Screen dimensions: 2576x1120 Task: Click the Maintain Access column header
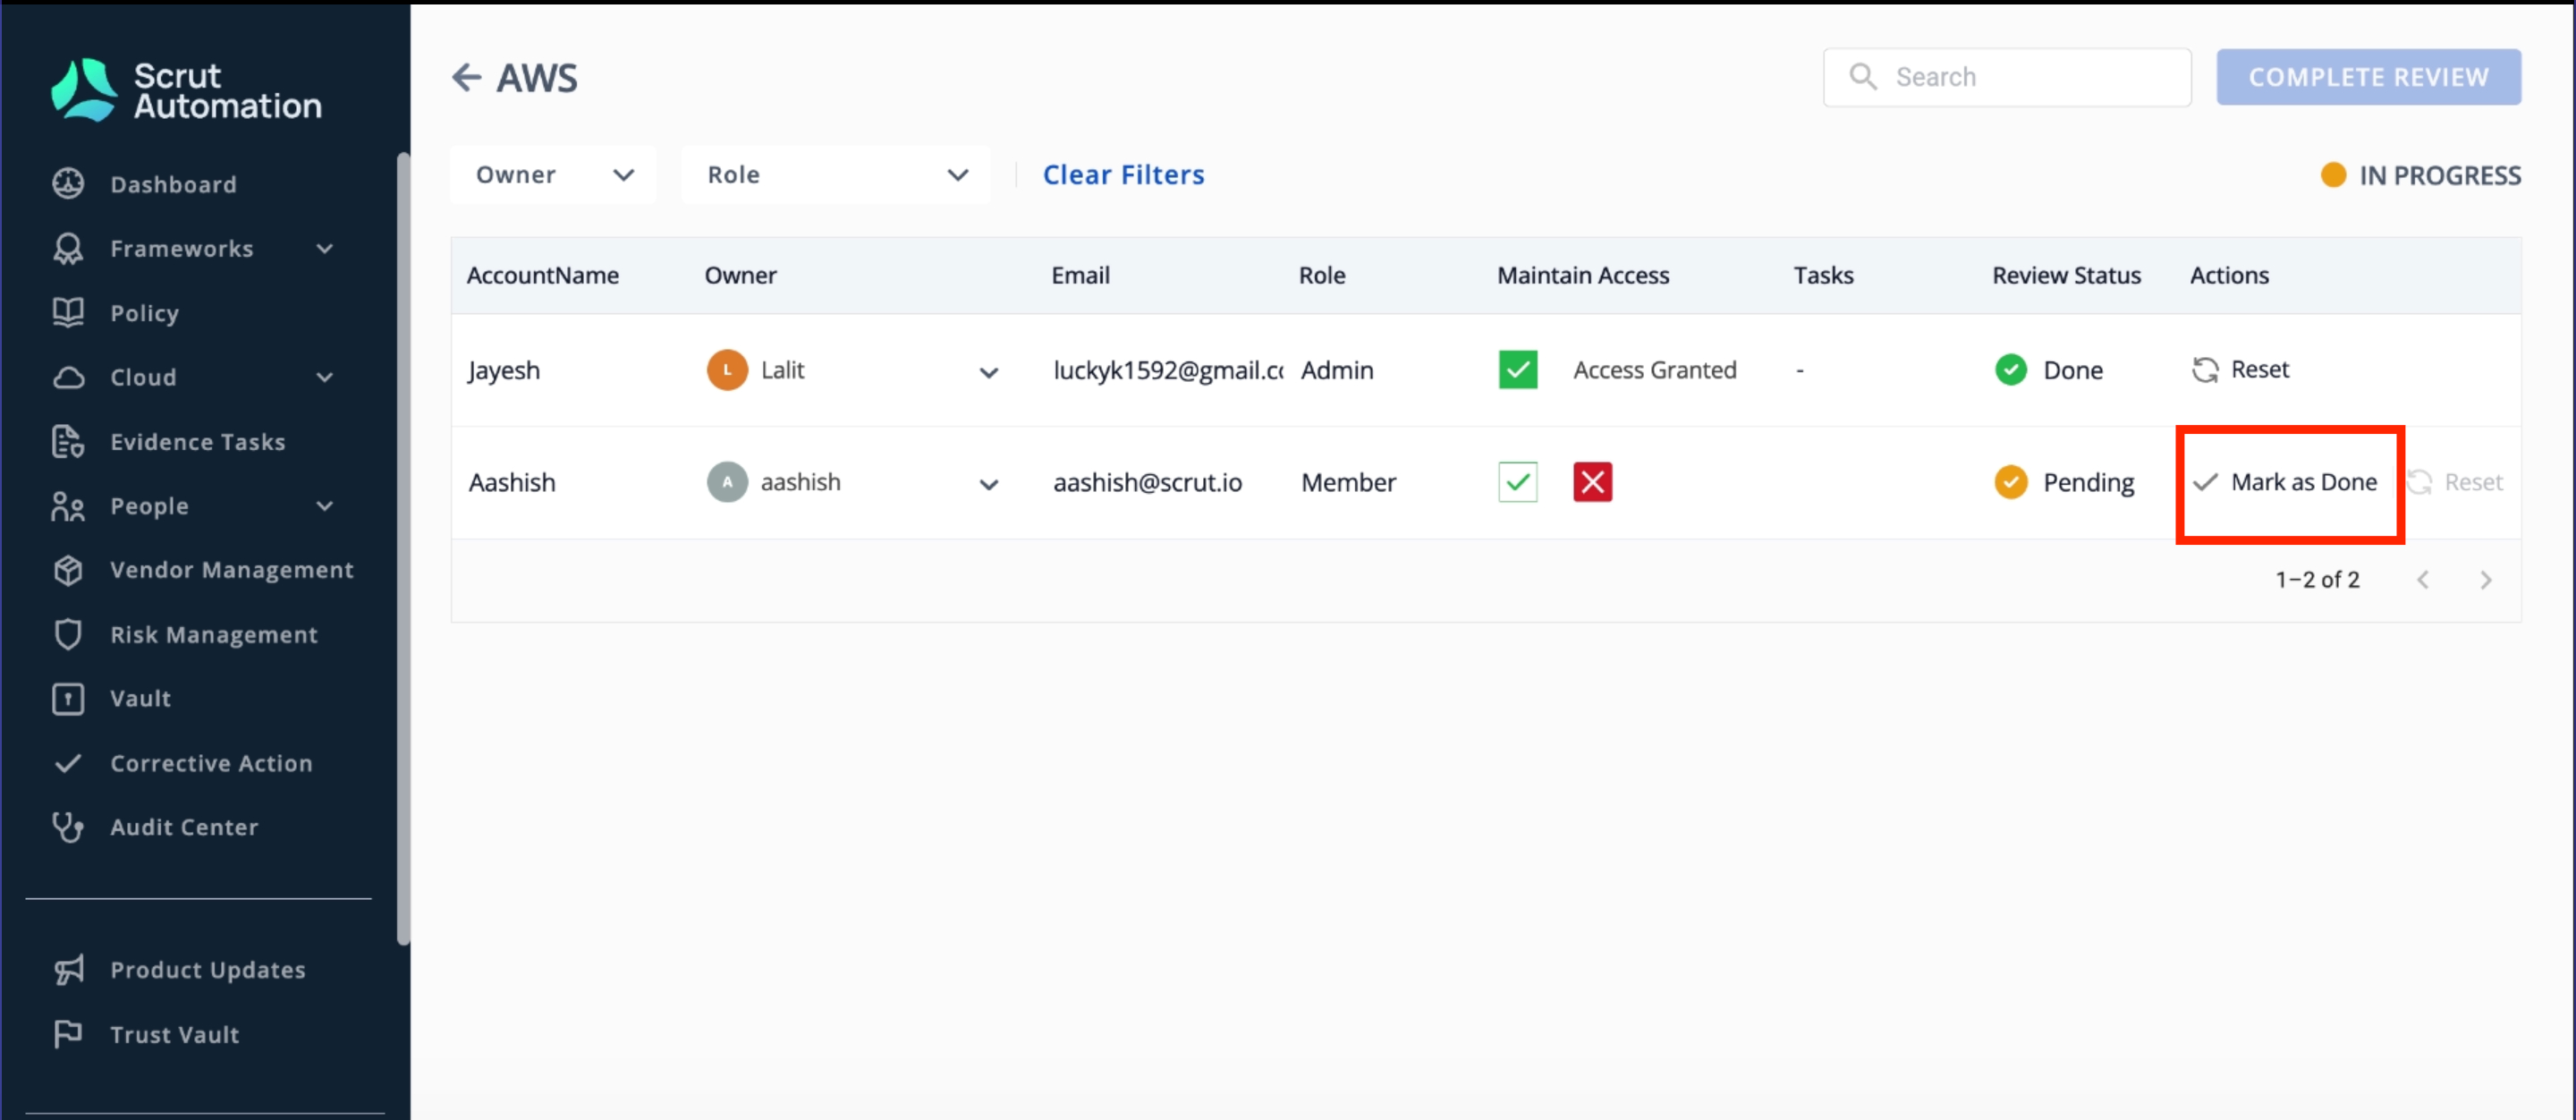pyautogui.click(x=1583, y=275)
